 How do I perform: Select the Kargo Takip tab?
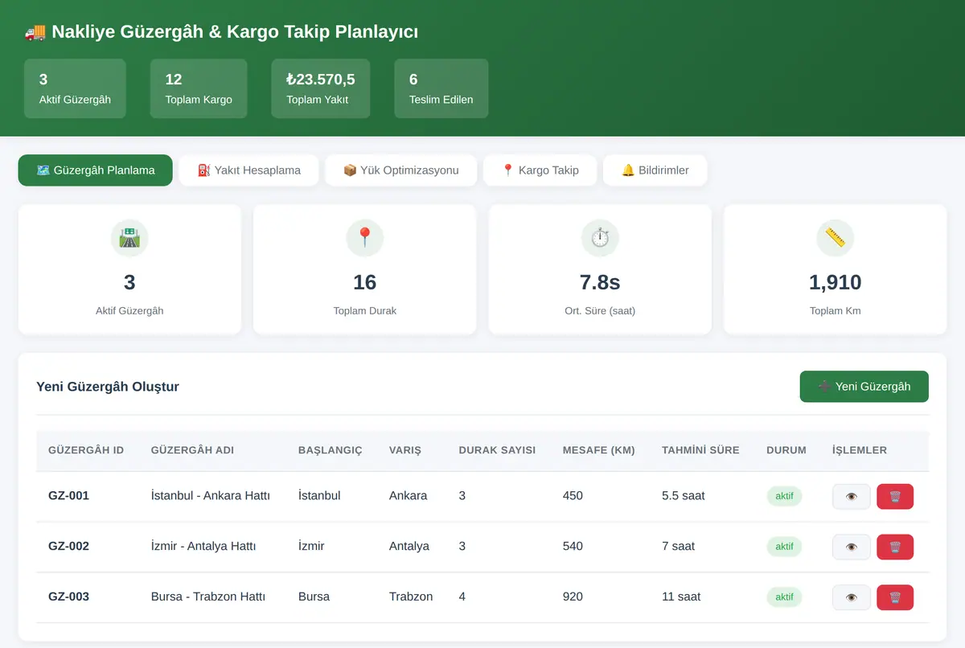[540, 170]
